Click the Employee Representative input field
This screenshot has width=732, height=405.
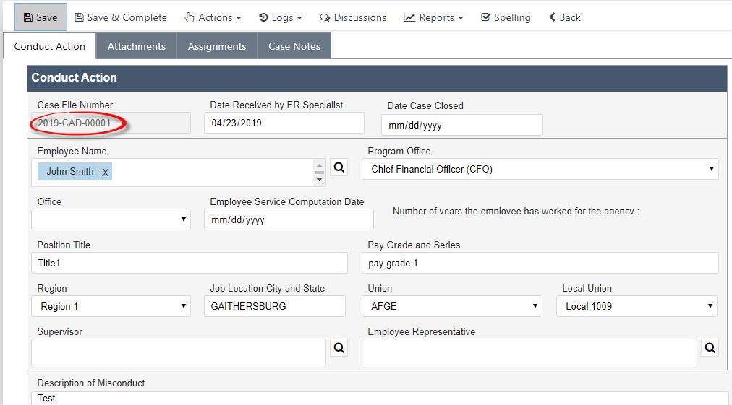point(529,353)
